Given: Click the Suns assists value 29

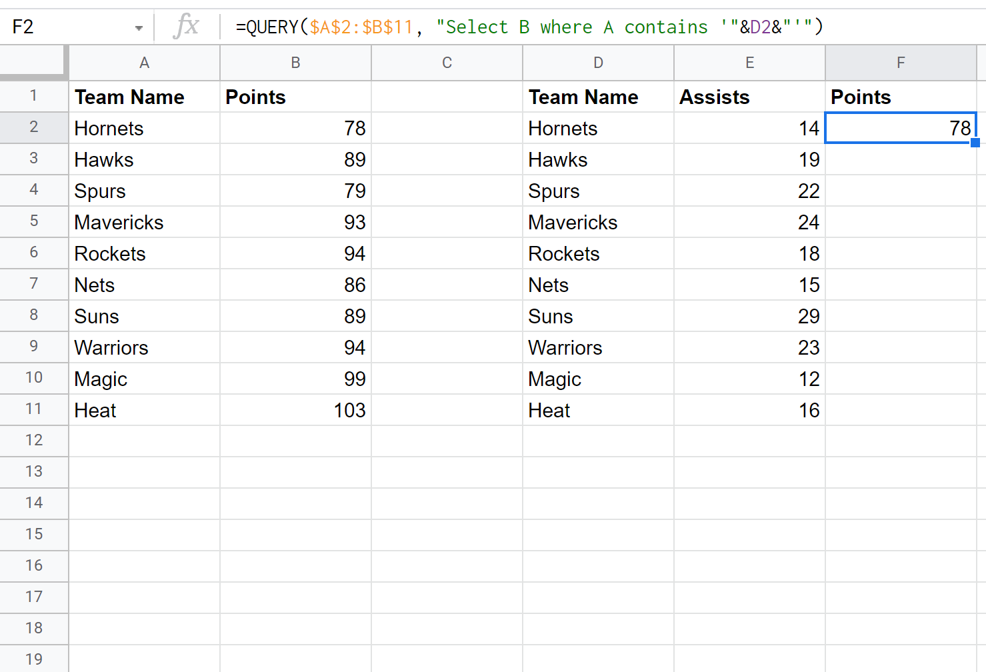Looking at the screenshot, I should tap(749, 316).
